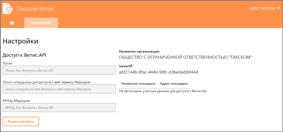Click the Настройки page heading
Screen dimensions: 283x132
pyautogui.click(x=21, y=41)
